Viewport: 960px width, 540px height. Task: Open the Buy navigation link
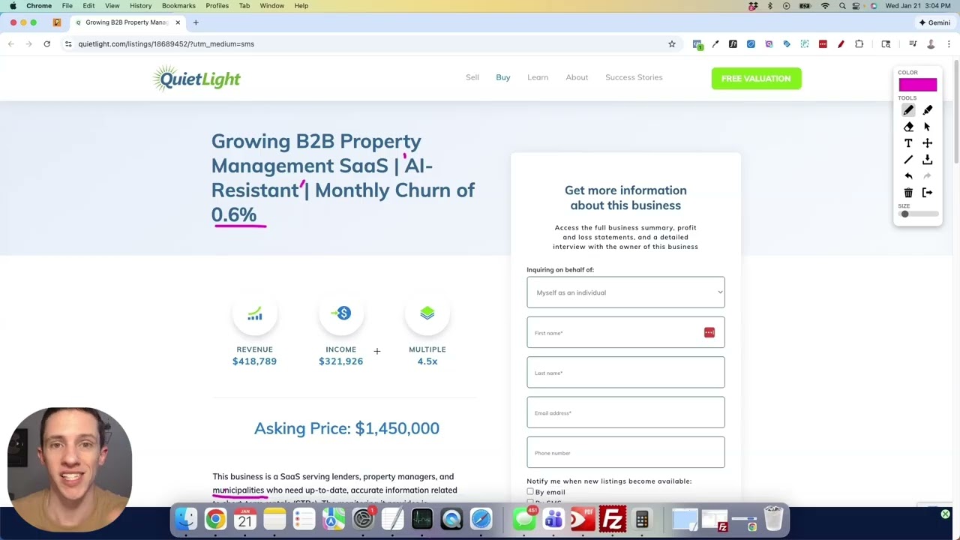click(503, 77)
